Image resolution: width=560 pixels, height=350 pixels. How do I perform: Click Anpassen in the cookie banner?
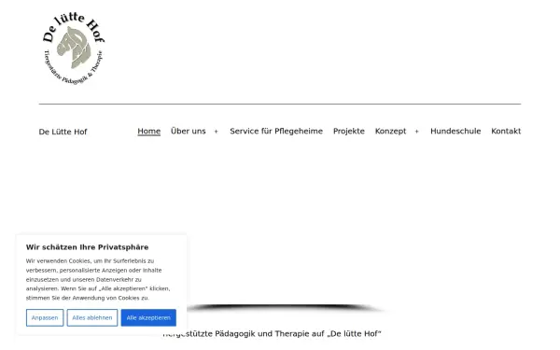click(45, 317)
